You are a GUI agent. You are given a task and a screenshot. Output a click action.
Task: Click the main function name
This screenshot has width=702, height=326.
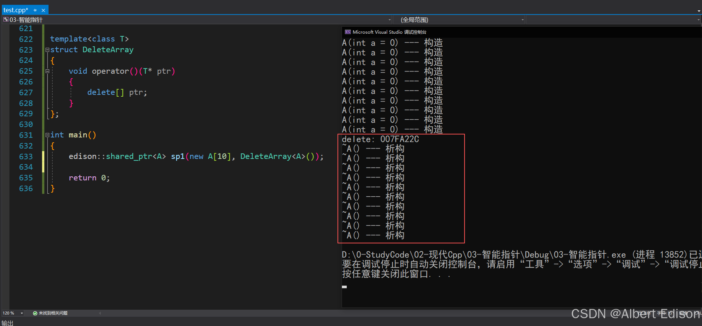(78, 135)
